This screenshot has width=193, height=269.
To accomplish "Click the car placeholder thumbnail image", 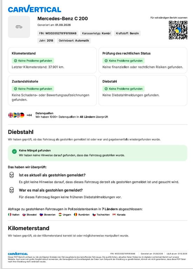I will [19, 27].
